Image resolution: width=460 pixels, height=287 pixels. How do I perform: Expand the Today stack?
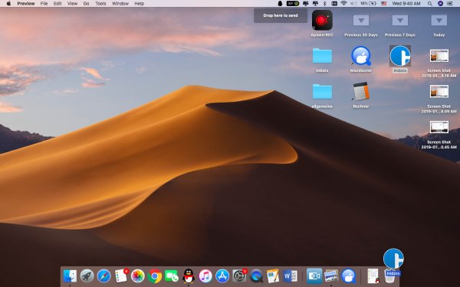click(439, 21)
